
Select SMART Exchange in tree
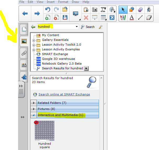tap(55, 54)
